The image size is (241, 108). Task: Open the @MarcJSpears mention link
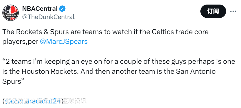[x=64, y=42]
